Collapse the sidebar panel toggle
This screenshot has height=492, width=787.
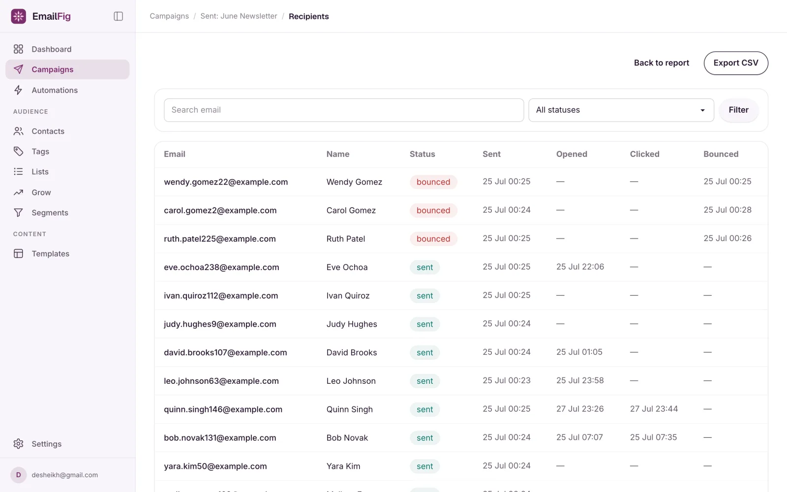click(118, 16)
